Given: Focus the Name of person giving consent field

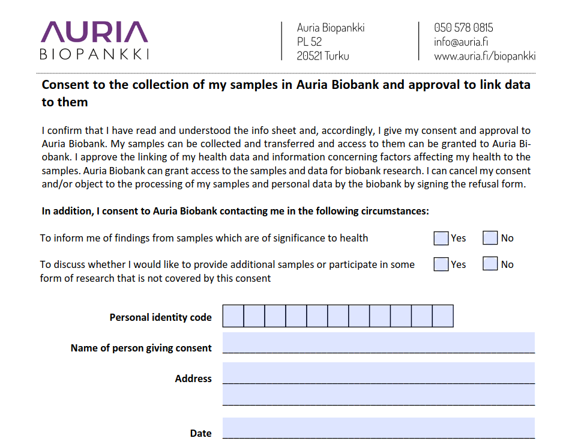Looking at the screenshot, I should click(378, 343).
